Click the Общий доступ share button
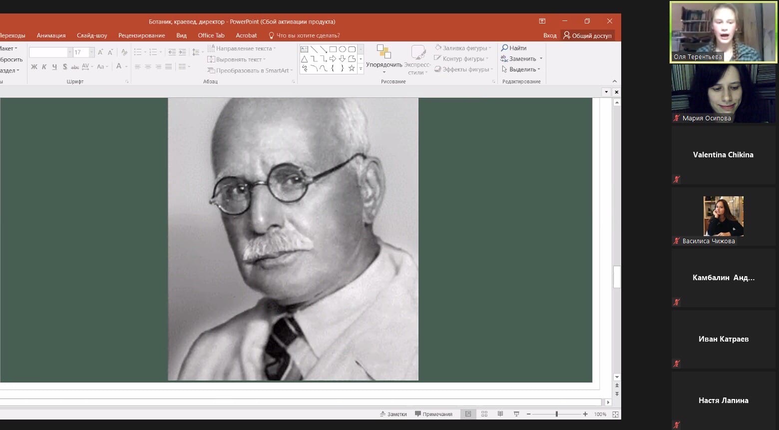The width and height of the screenshot is (779, 430). (x=587, y=35)
